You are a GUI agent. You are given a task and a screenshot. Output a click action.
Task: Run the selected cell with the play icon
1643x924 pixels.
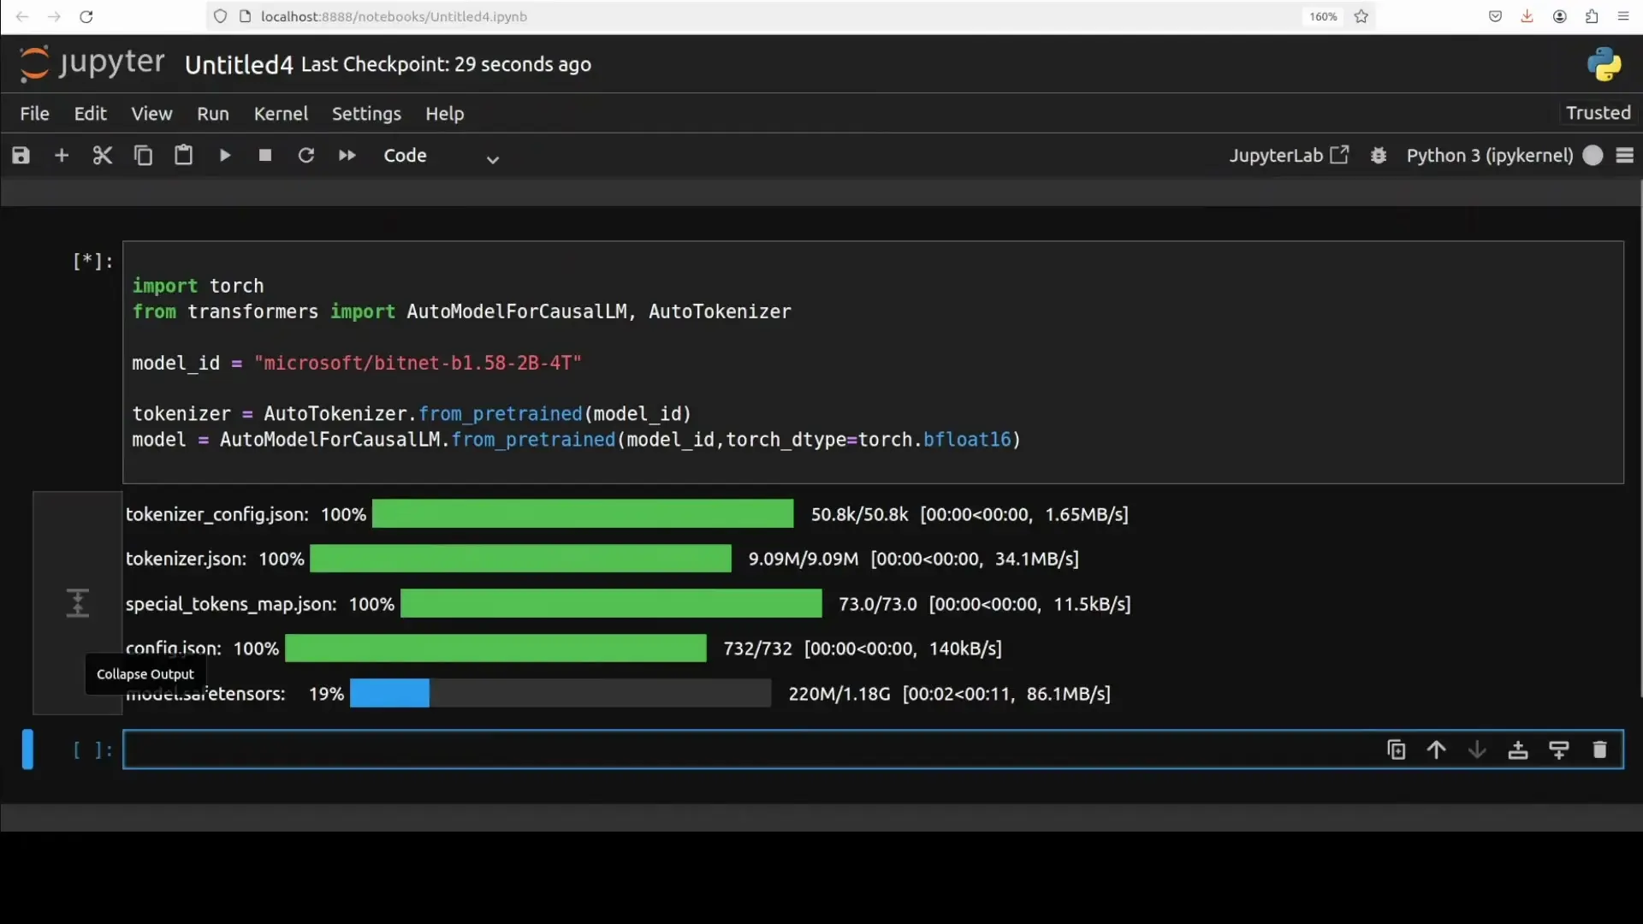point(225,156)
